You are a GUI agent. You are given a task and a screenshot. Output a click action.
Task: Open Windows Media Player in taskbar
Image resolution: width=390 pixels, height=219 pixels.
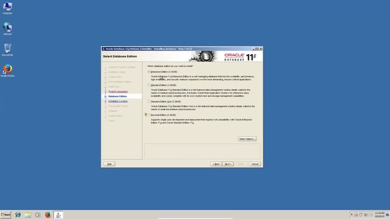point(38,215)
